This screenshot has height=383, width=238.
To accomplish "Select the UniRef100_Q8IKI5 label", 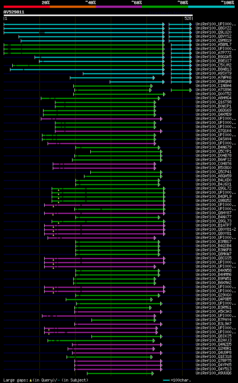I will pyautogui.click(x=214, y=336).
